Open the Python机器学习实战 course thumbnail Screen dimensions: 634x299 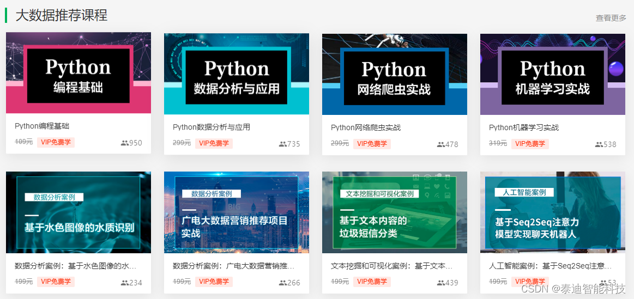point(553,75)
